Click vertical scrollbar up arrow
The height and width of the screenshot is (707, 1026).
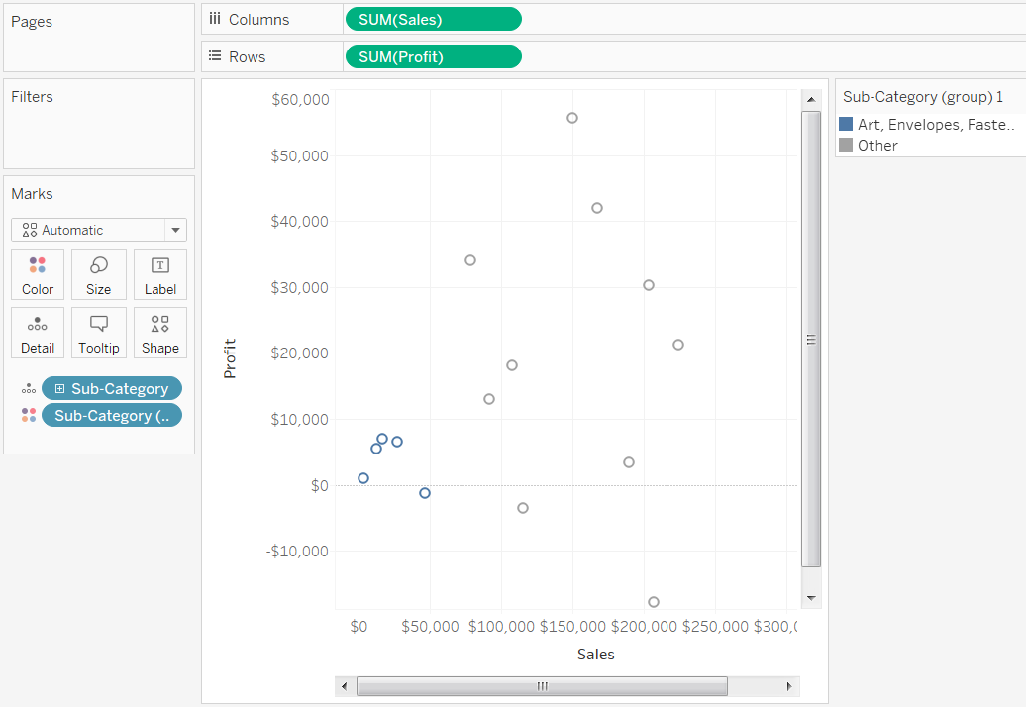click(x=811, y=99)
